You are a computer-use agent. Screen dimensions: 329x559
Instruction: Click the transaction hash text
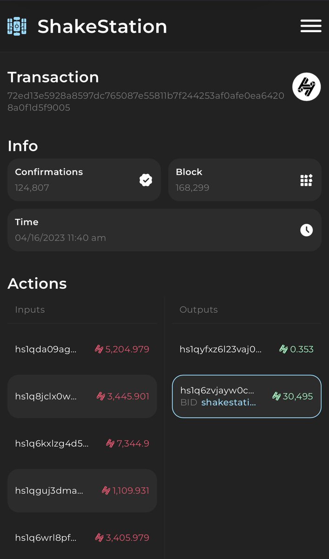pos(146,102)
